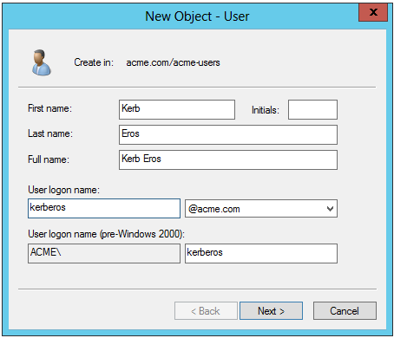Click the 'New Object - User' title bar

[197, 16]
